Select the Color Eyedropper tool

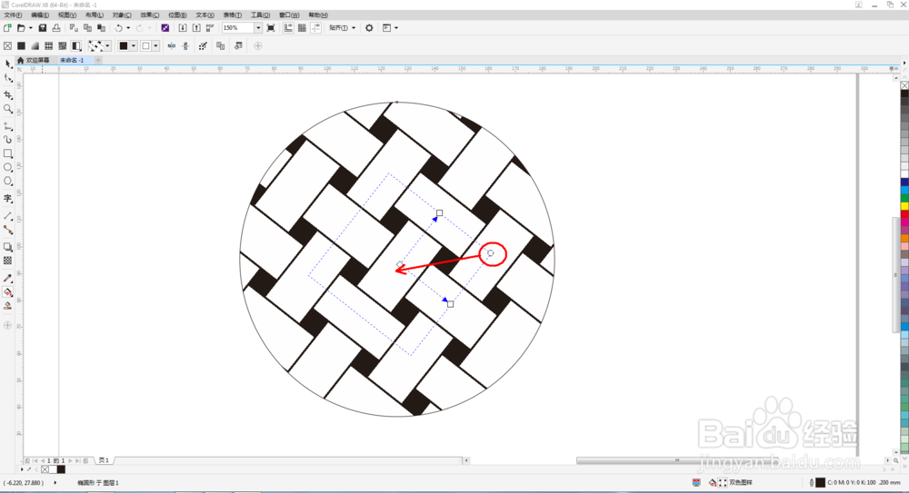tap(7, 278)
